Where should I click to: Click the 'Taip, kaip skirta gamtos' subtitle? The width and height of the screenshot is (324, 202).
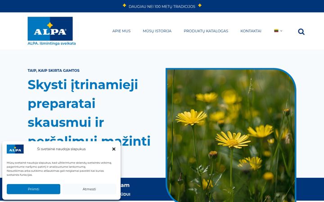tap(54, 70)
